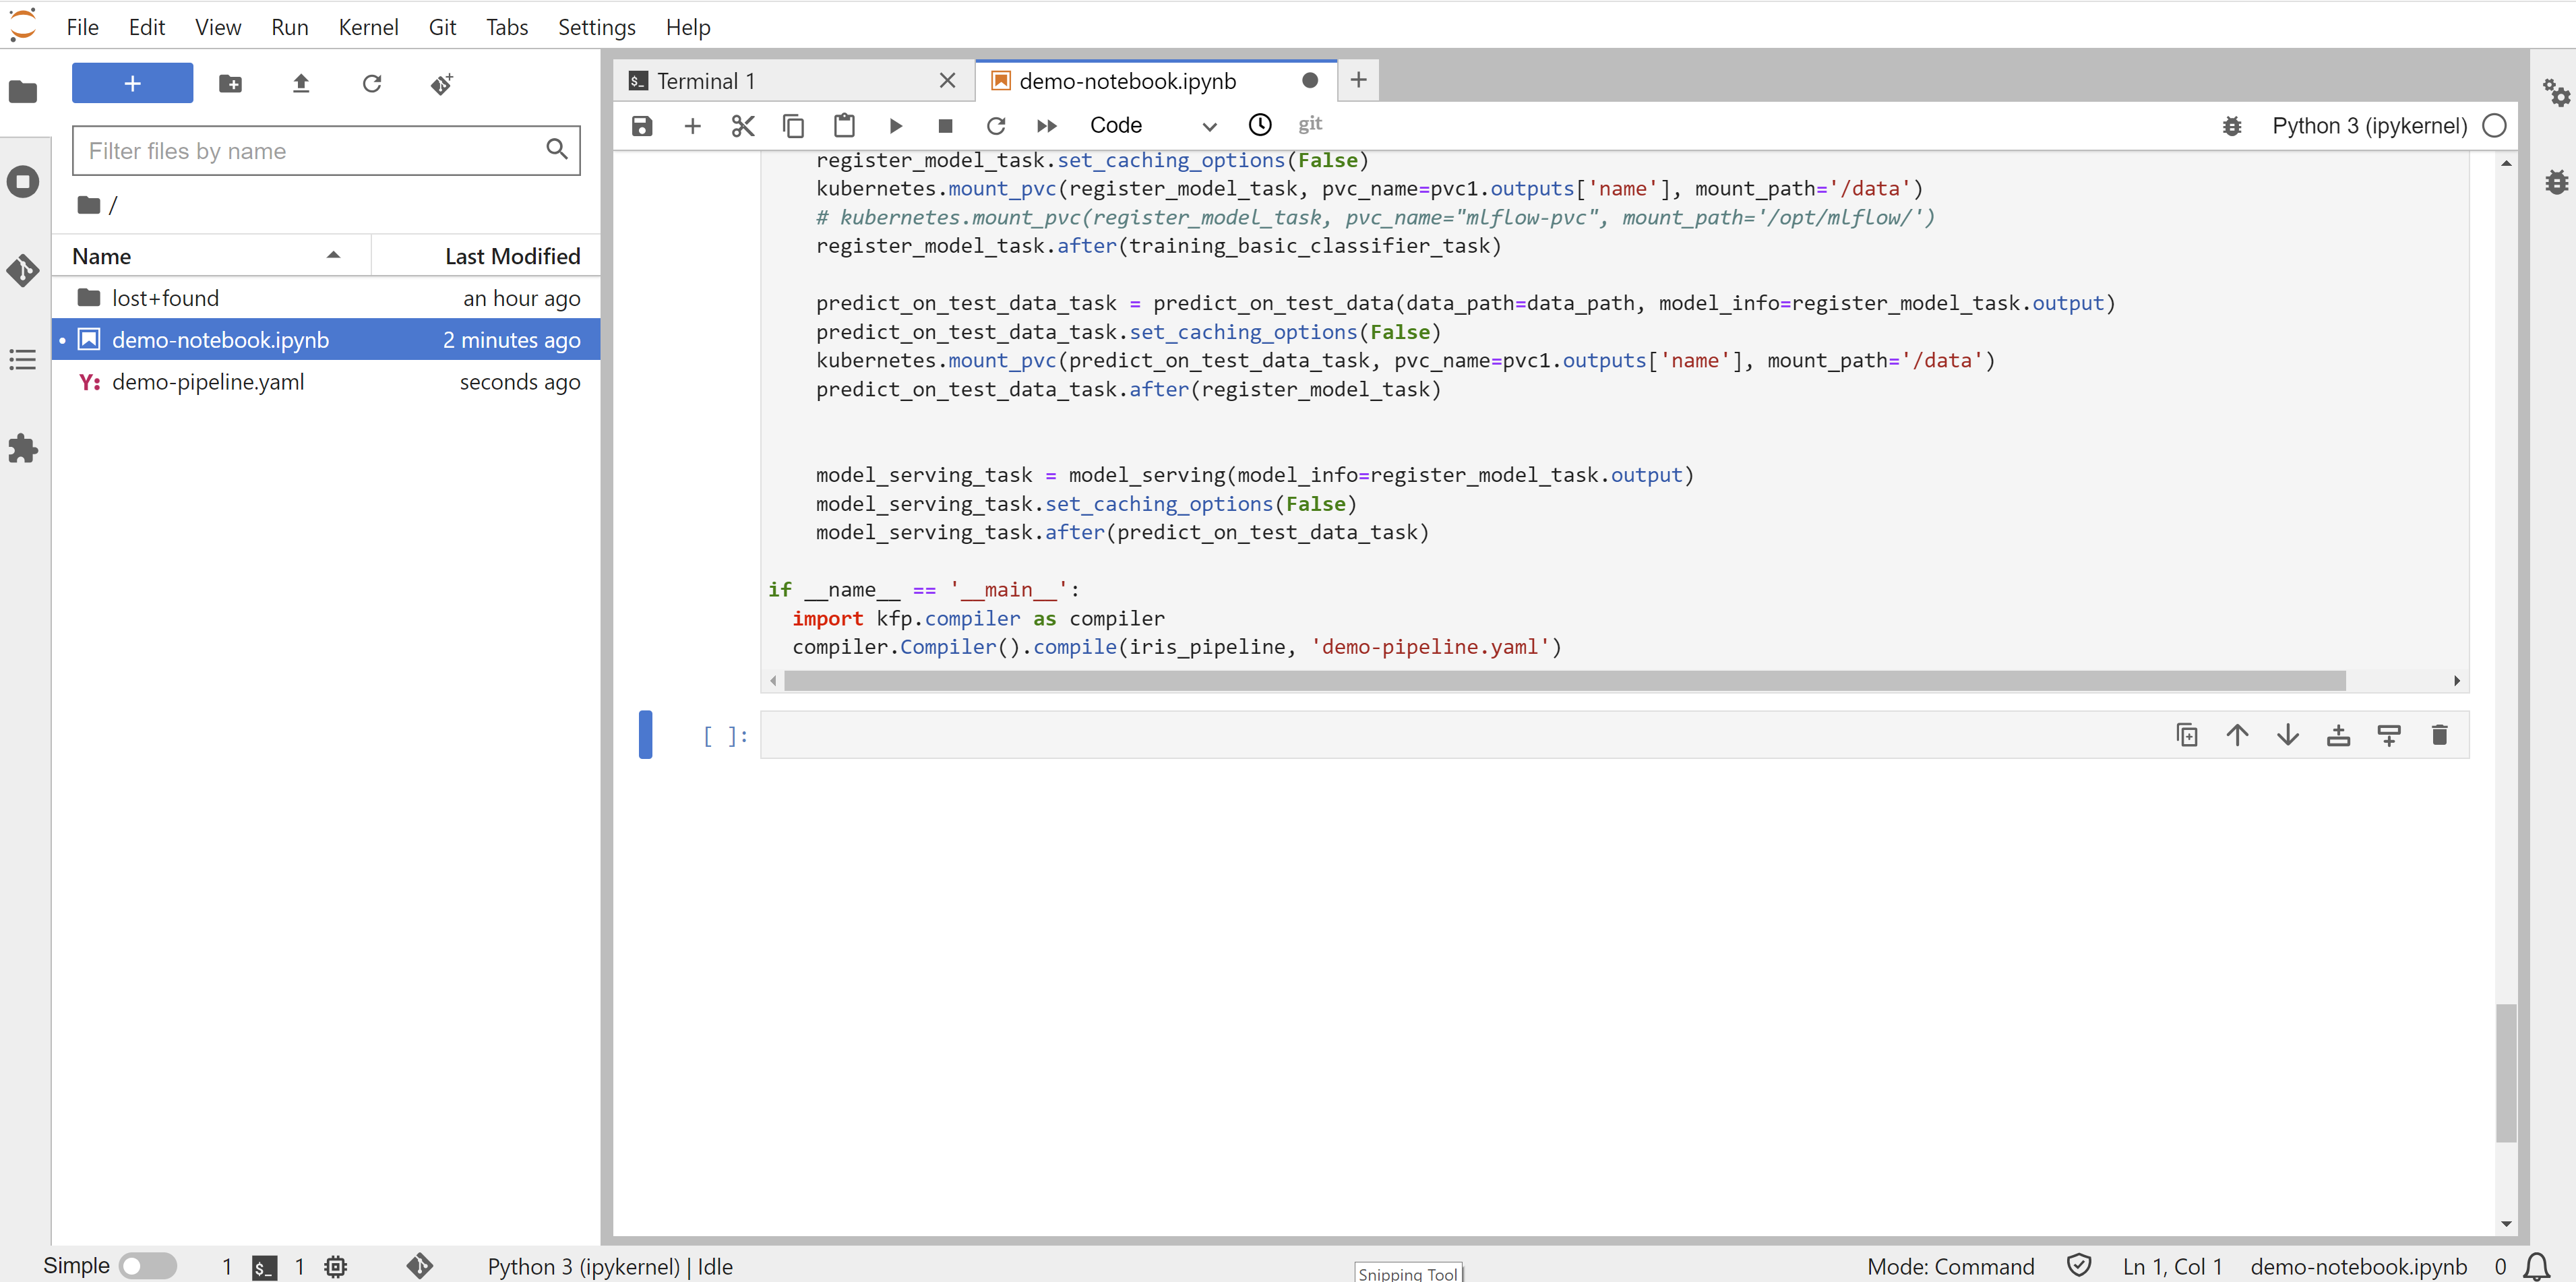Viewport: 2576px width, 1282px height.
Task: Click the notification bell in the status bar
Action: [2537, 1266]
